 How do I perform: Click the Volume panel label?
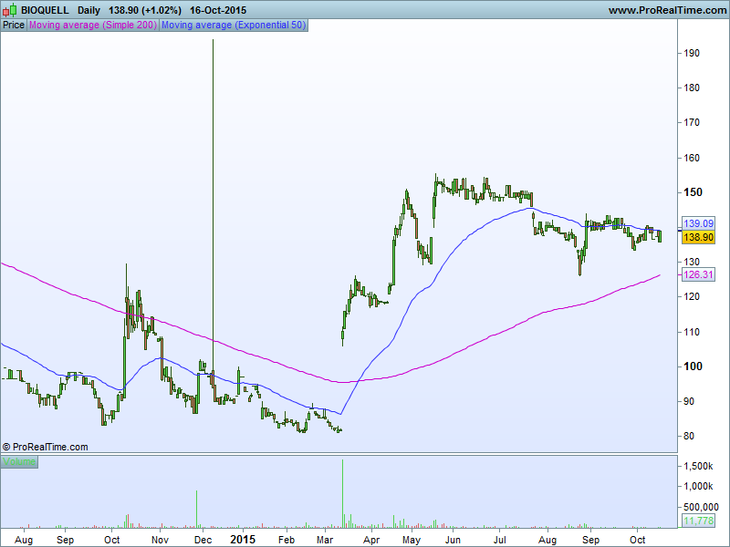click(x=19, y=462)
